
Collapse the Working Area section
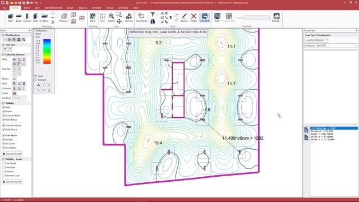click(x=3, y=35)
